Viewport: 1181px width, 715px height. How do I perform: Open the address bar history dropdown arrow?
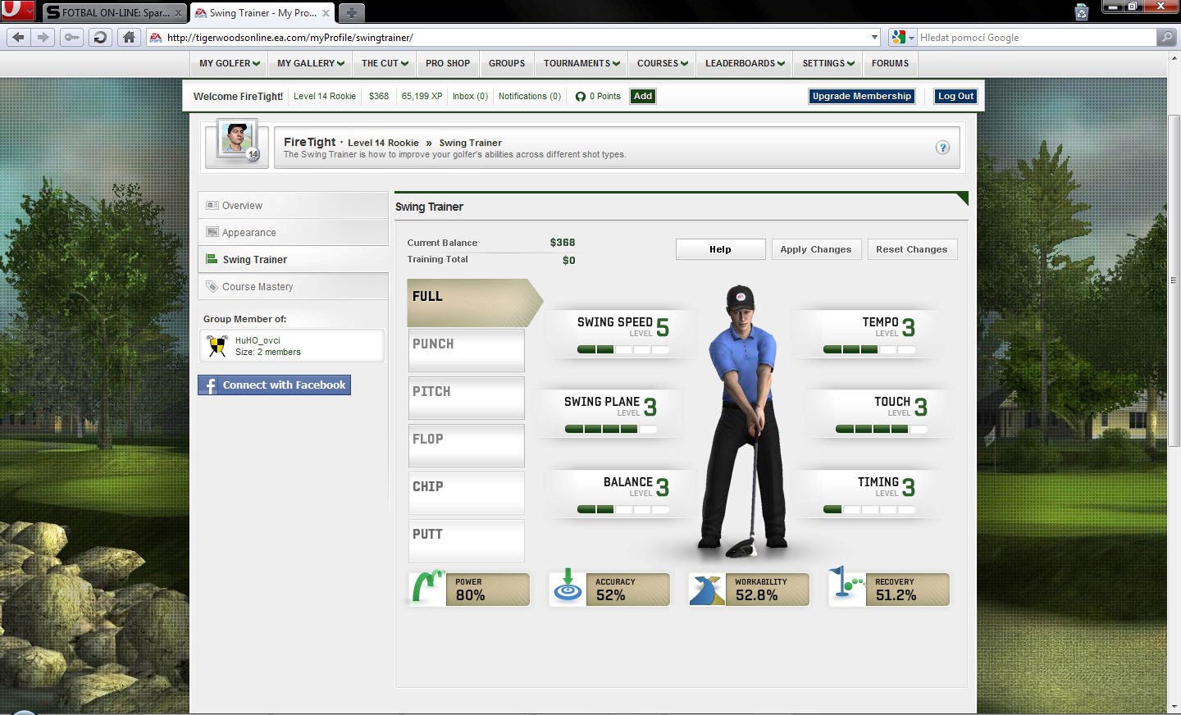point(874,38)
